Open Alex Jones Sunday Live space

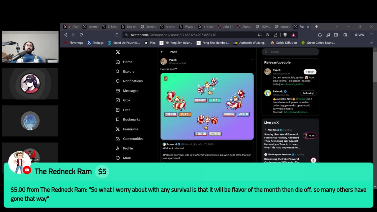click(290, 139)
